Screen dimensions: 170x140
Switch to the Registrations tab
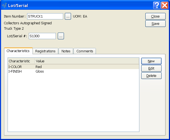pos(45,51)
